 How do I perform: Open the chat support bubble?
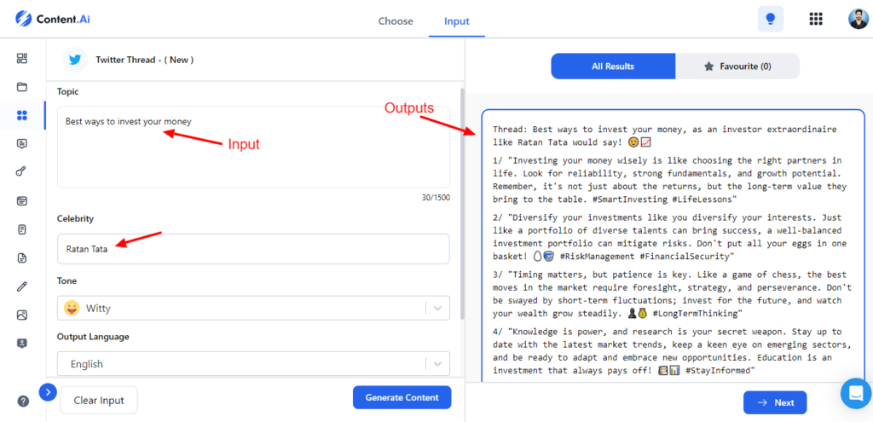[x=856, y=393]
